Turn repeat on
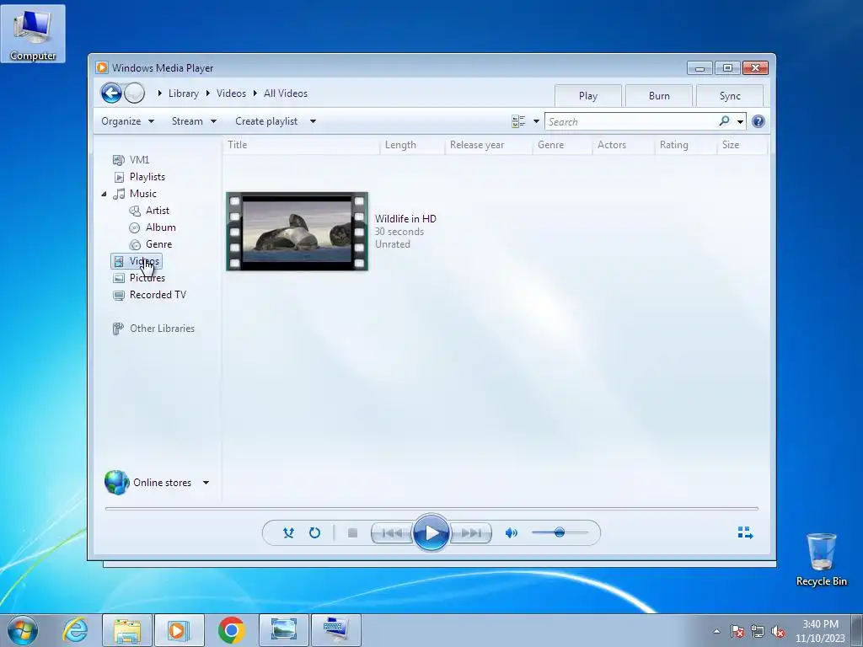Image resolution: width=863 pixels, height=647 pixels. (x=314, y=532)
